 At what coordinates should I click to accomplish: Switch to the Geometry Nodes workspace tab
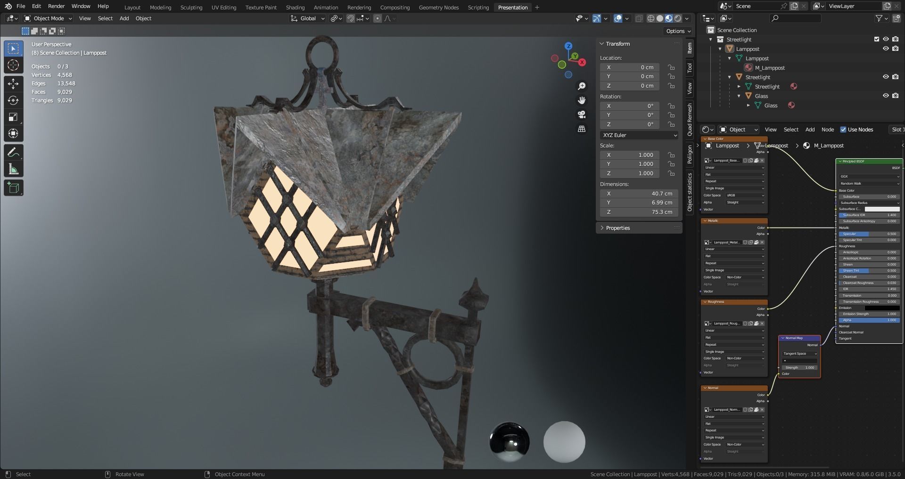tap(438, 7)
